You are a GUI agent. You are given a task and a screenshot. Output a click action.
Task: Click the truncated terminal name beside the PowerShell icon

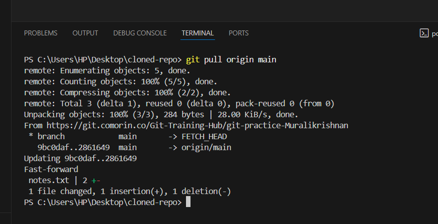click(434, 33)
